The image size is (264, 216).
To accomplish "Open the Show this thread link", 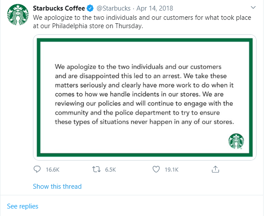I will [x=57, y=187].
